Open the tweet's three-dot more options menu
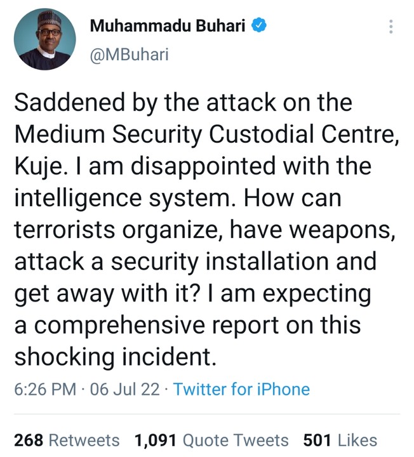The height and width of the screenshot is (457, 414). click(391, 27)
